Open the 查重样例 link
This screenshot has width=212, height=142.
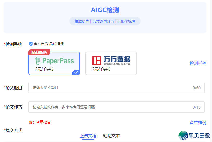[198, 123]
